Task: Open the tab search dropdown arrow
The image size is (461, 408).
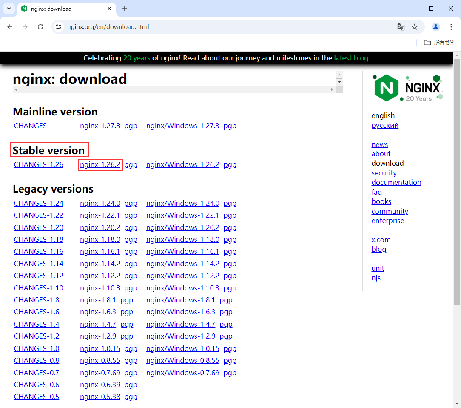Action: coord(9,9)
